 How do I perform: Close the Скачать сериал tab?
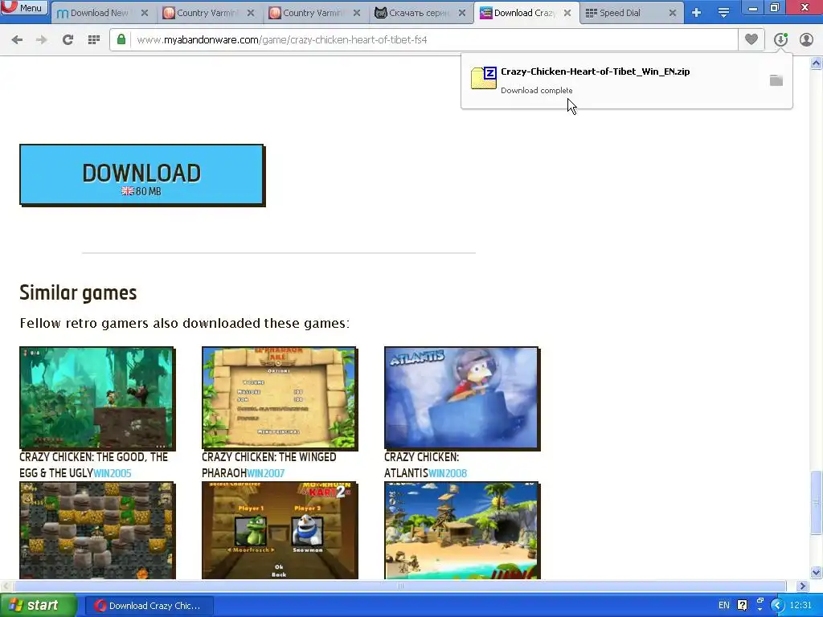[x=462, y=13]
